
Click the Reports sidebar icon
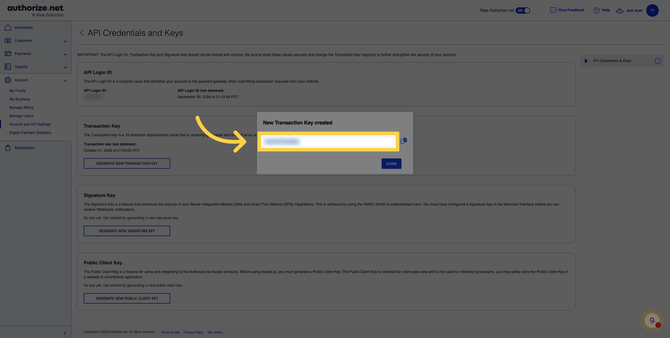pyautogui.click(x=8, y=67)
